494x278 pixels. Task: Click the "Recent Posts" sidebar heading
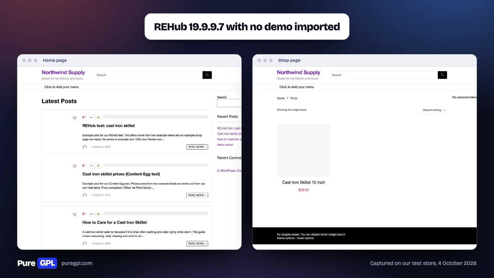coord(228,117)
